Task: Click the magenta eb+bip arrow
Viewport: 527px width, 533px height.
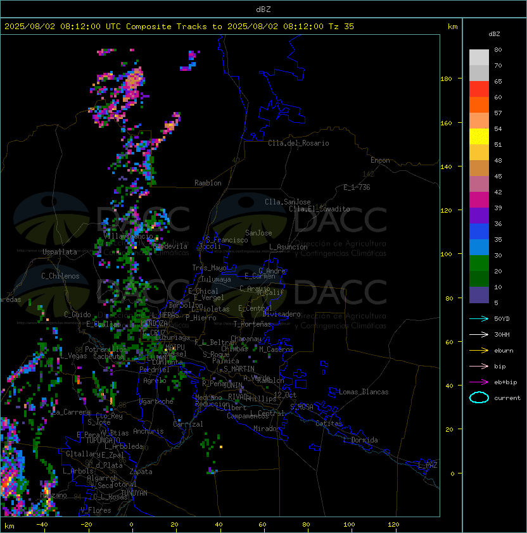Action: pyautogui.click(x=479, y=382)
